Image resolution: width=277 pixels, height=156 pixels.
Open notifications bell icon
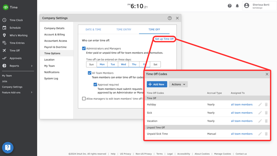tap(237, 6)
